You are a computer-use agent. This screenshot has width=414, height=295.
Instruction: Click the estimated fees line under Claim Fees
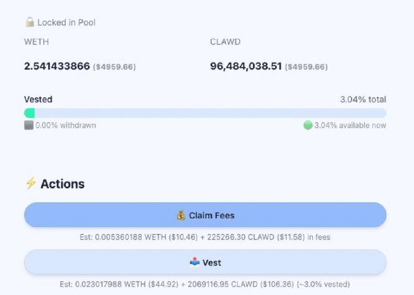pos(205,238)
